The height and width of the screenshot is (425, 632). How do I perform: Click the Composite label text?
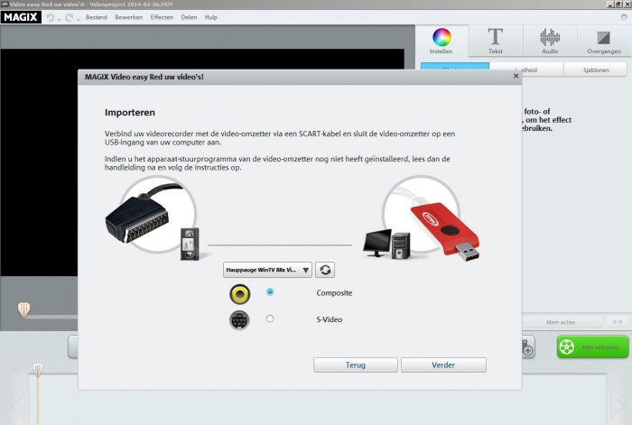(x=334, y=293)
